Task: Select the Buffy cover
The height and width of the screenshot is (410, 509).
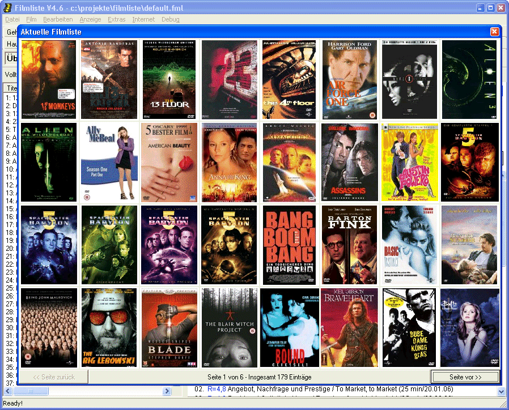Action: 470,328
